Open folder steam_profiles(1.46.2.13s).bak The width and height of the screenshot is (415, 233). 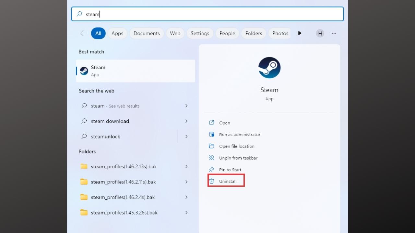point(136,166)
